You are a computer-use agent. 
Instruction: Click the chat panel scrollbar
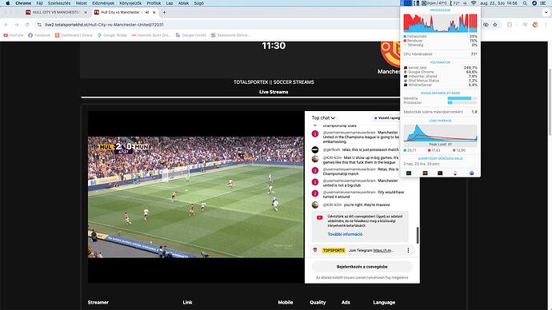coord(418,235)
